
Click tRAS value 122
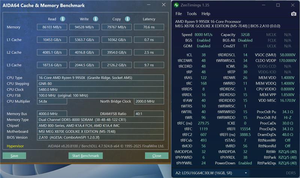click(203, 78)
